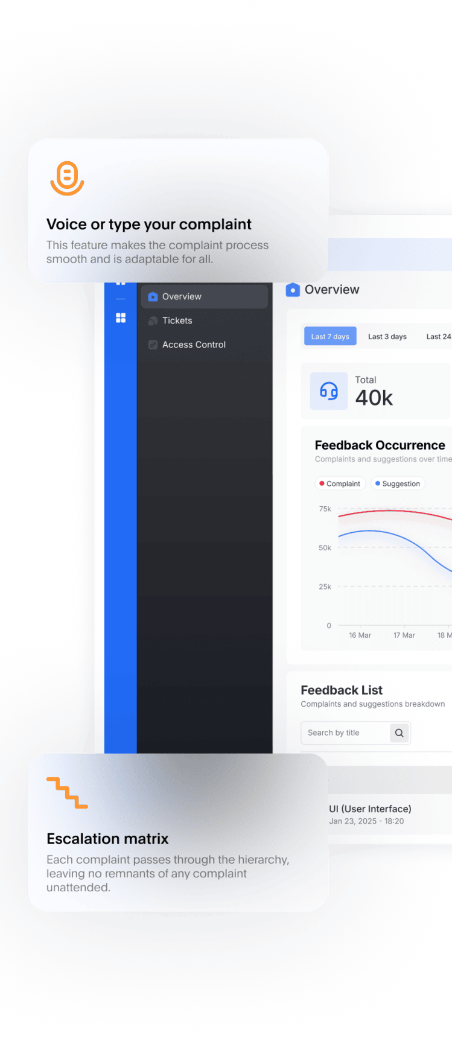Click Voice or type your complaint heading
The width and height of the screenshot is (452, 1050).
(149, 224)
